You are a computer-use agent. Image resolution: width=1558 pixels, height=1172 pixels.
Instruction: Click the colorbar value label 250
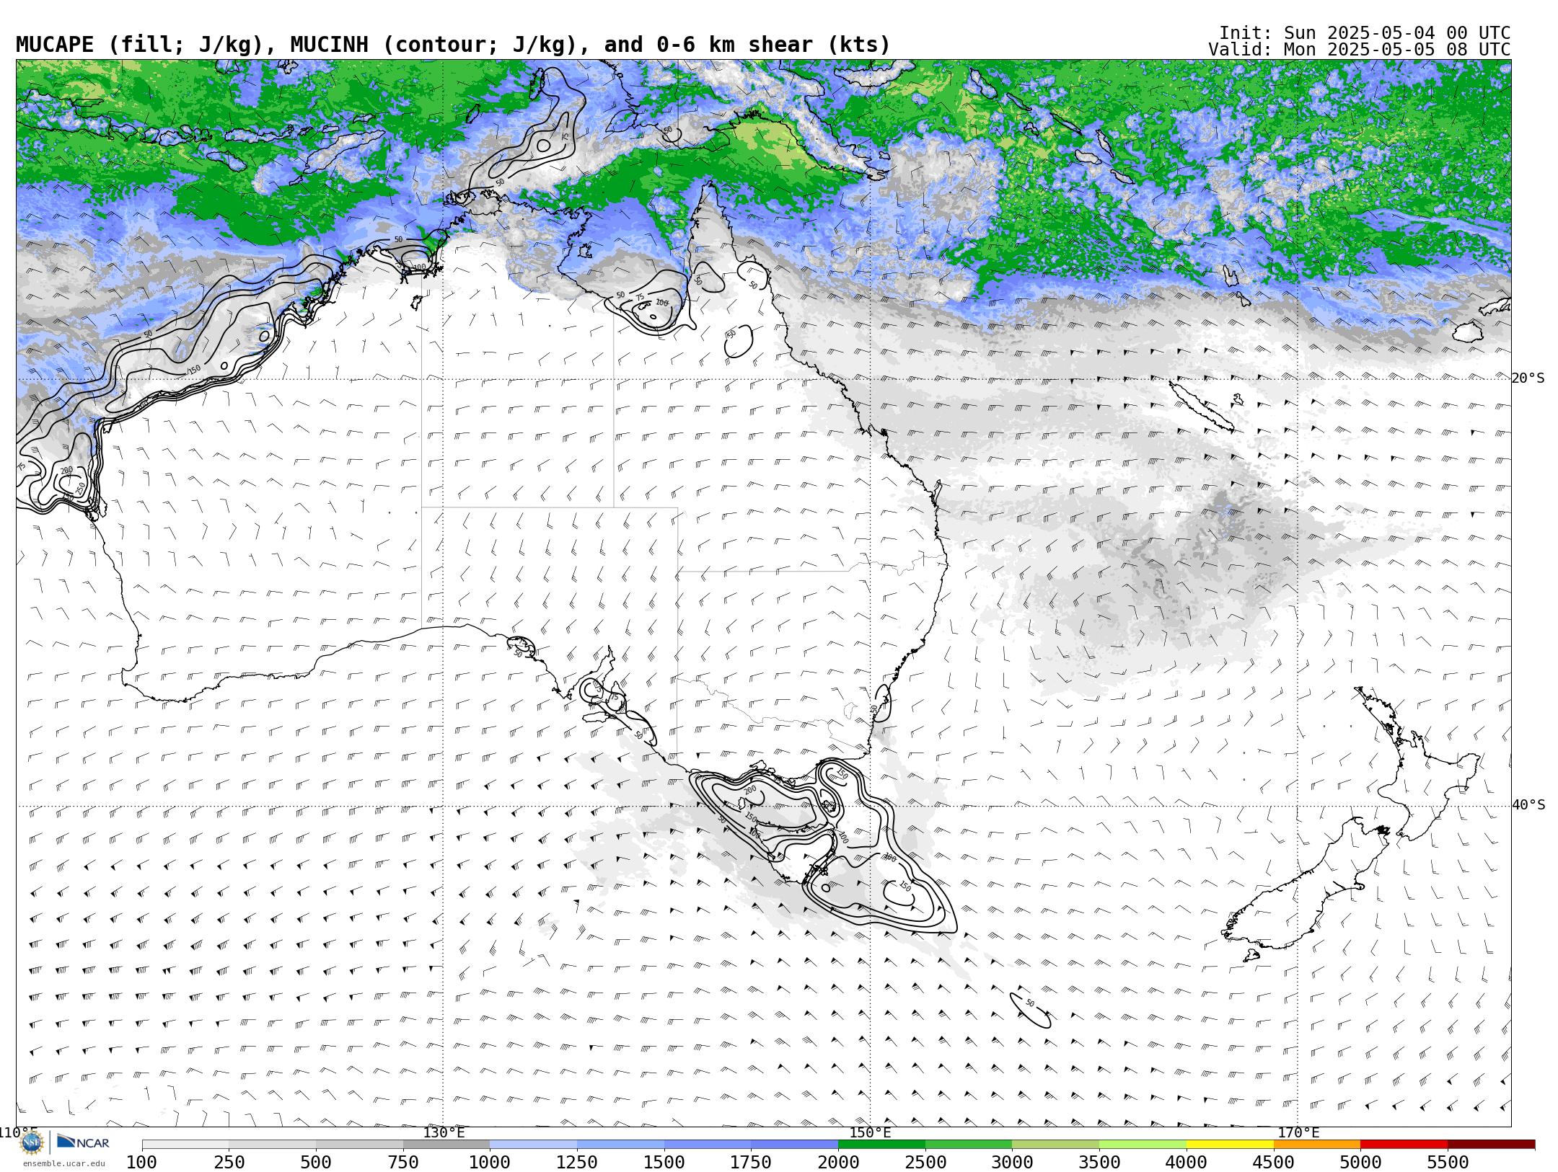229,1163
